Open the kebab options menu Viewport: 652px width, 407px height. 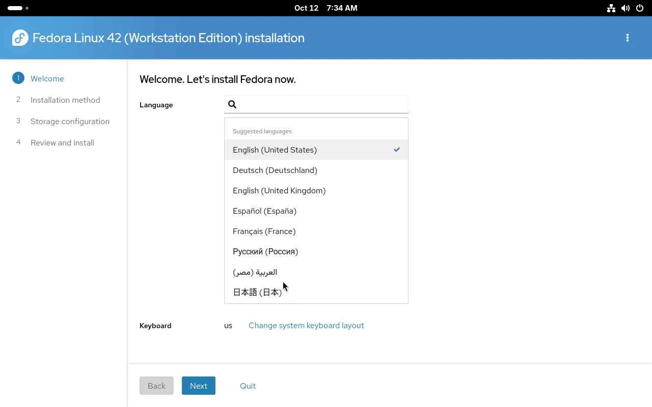pos(628,38)
